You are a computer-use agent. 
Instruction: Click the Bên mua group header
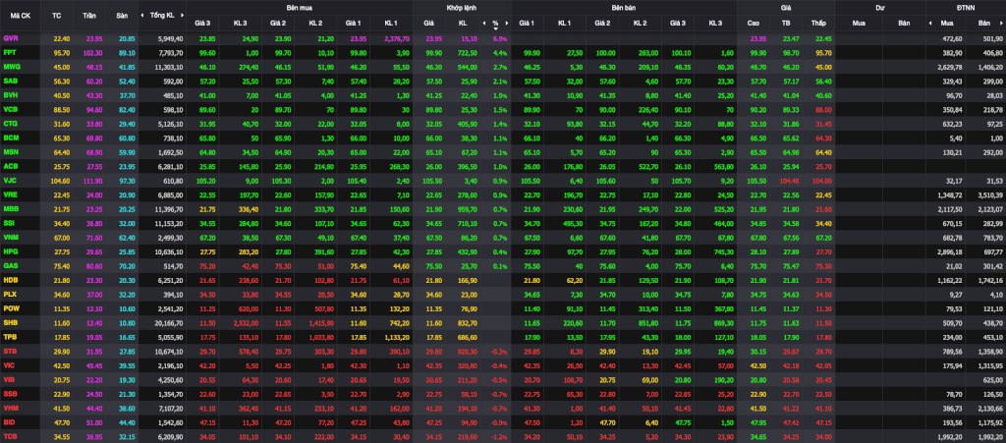click(x=300, y=7)
